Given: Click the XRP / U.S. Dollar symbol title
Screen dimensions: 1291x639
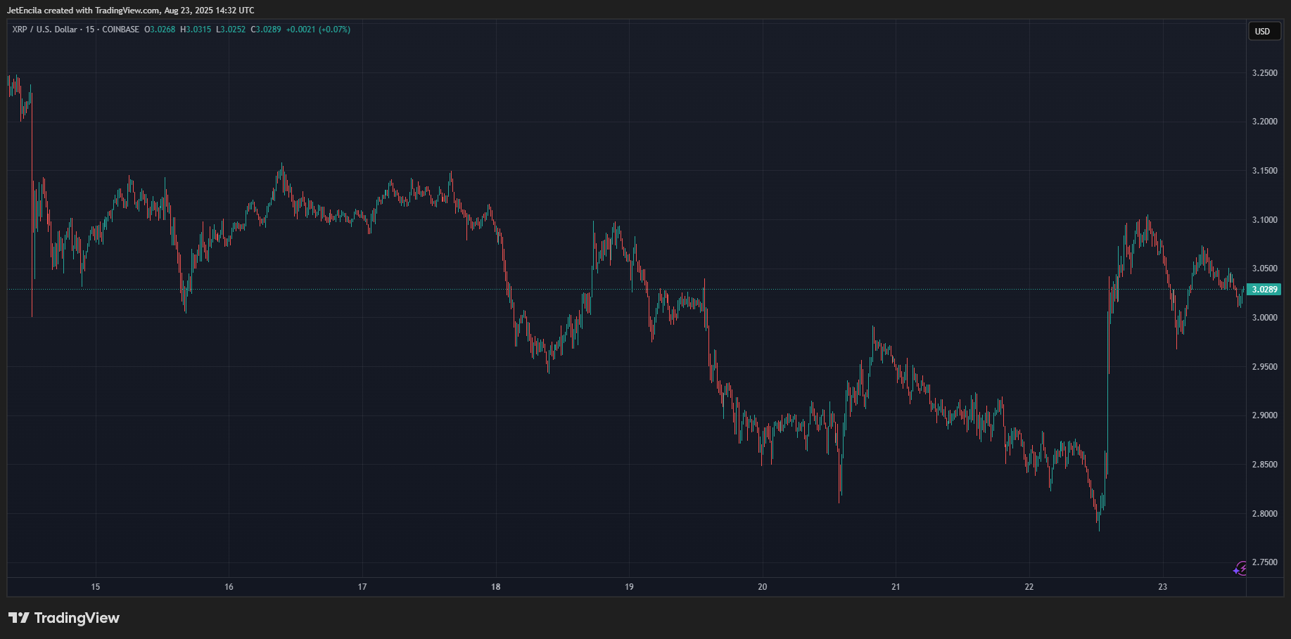Looking at the screenshot, I should tap(45, 30).
